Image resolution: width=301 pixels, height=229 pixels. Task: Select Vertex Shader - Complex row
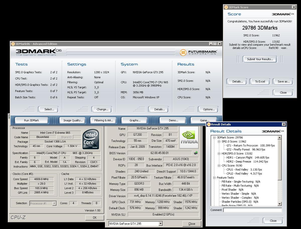(x=240, y=198)
